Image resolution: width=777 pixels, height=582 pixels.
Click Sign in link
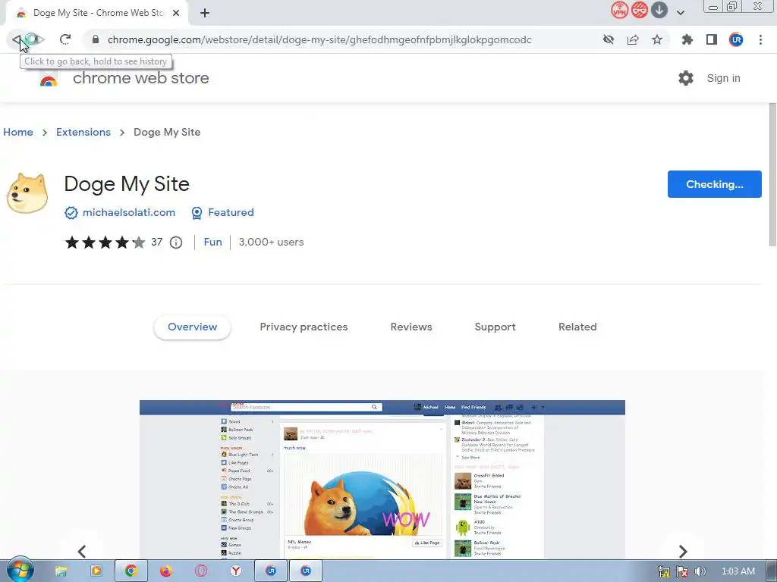coord(723,78)
